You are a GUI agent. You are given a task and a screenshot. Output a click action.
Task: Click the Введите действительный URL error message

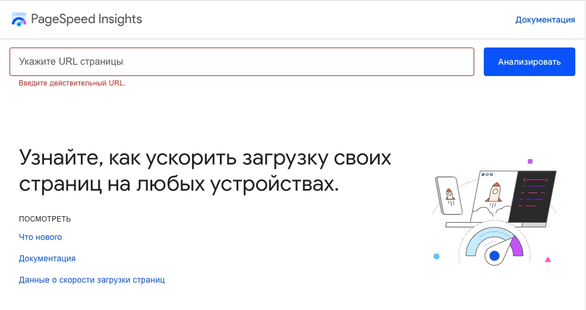point(72,83)
